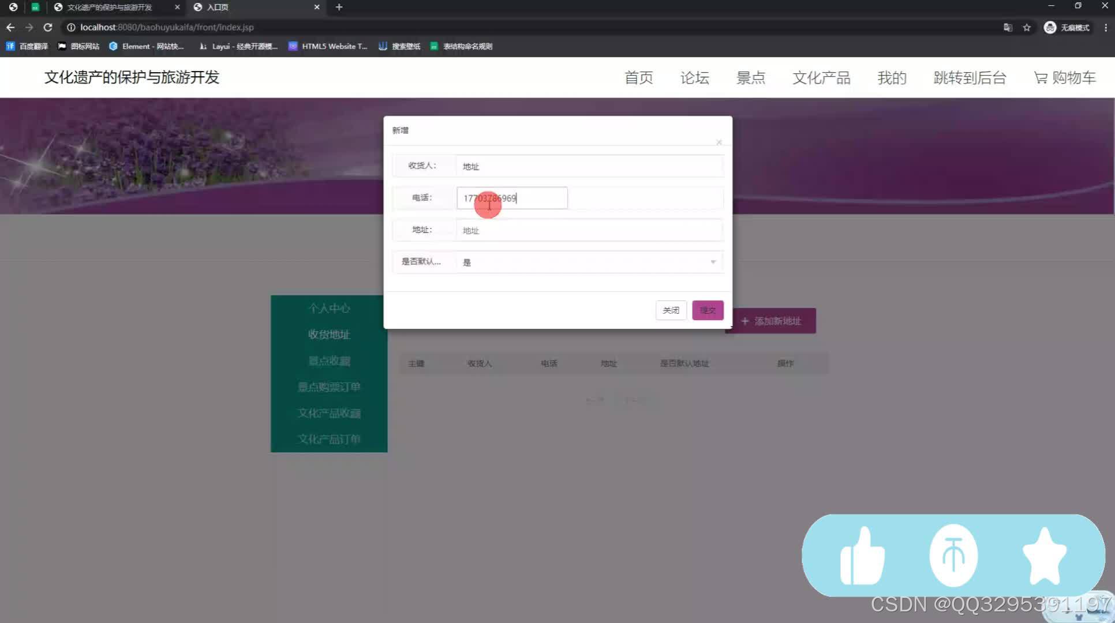1115x623 pixels.
Task: Click the browser back arrow
Action: click(x=10, y=27)
